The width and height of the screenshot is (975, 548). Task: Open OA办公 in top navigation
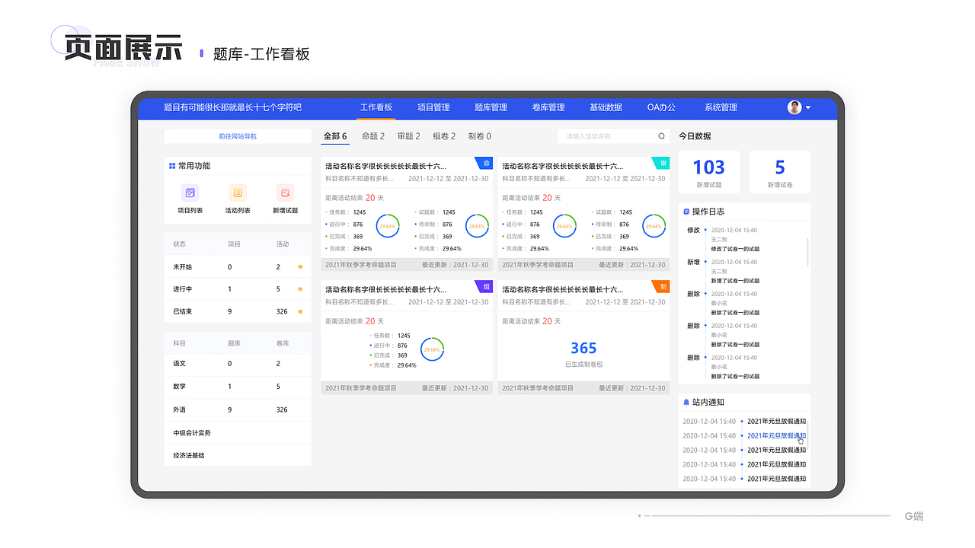pyautogui.click(x=661, y=107)
